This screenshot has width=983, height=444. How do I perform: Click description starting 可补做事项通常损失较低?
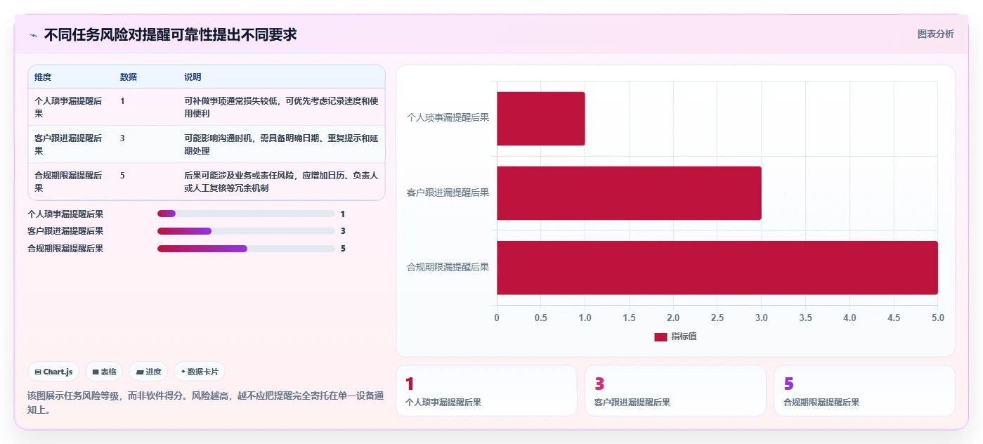(281, 107)
